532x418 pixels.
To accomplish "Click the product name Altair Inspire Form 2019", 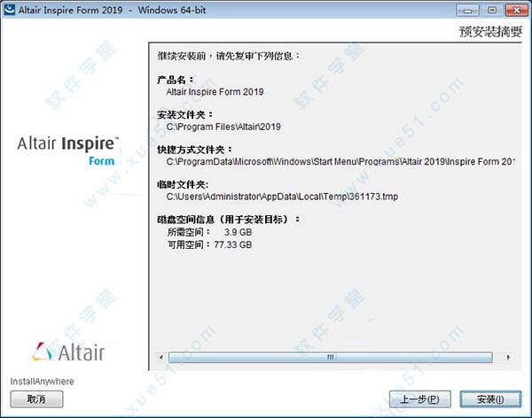I will (215, 92).
